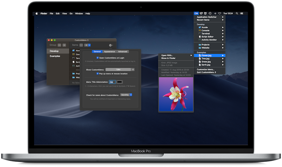Click the Activity Monitor icon in menu
282x167 pixels.
[x=199, y=40]
